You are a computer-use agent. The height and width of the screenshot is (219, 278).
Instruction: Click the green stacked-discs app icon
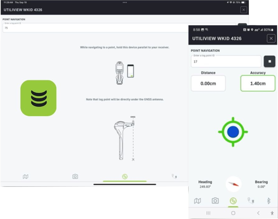[38, 98]
